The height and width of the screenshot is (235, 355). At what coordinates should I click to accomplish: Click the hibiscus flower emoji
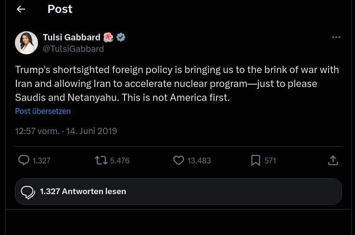tap(108, 37)
